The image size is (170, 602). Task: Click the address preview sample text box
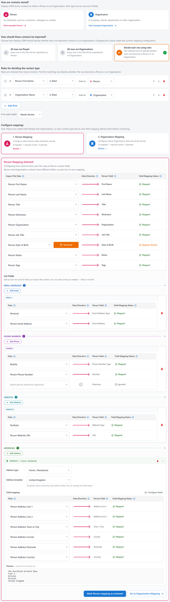85,576
